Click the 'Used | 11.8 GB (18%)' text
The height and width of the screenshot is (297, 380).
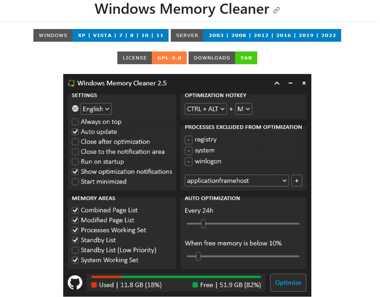tap(130, 285)
